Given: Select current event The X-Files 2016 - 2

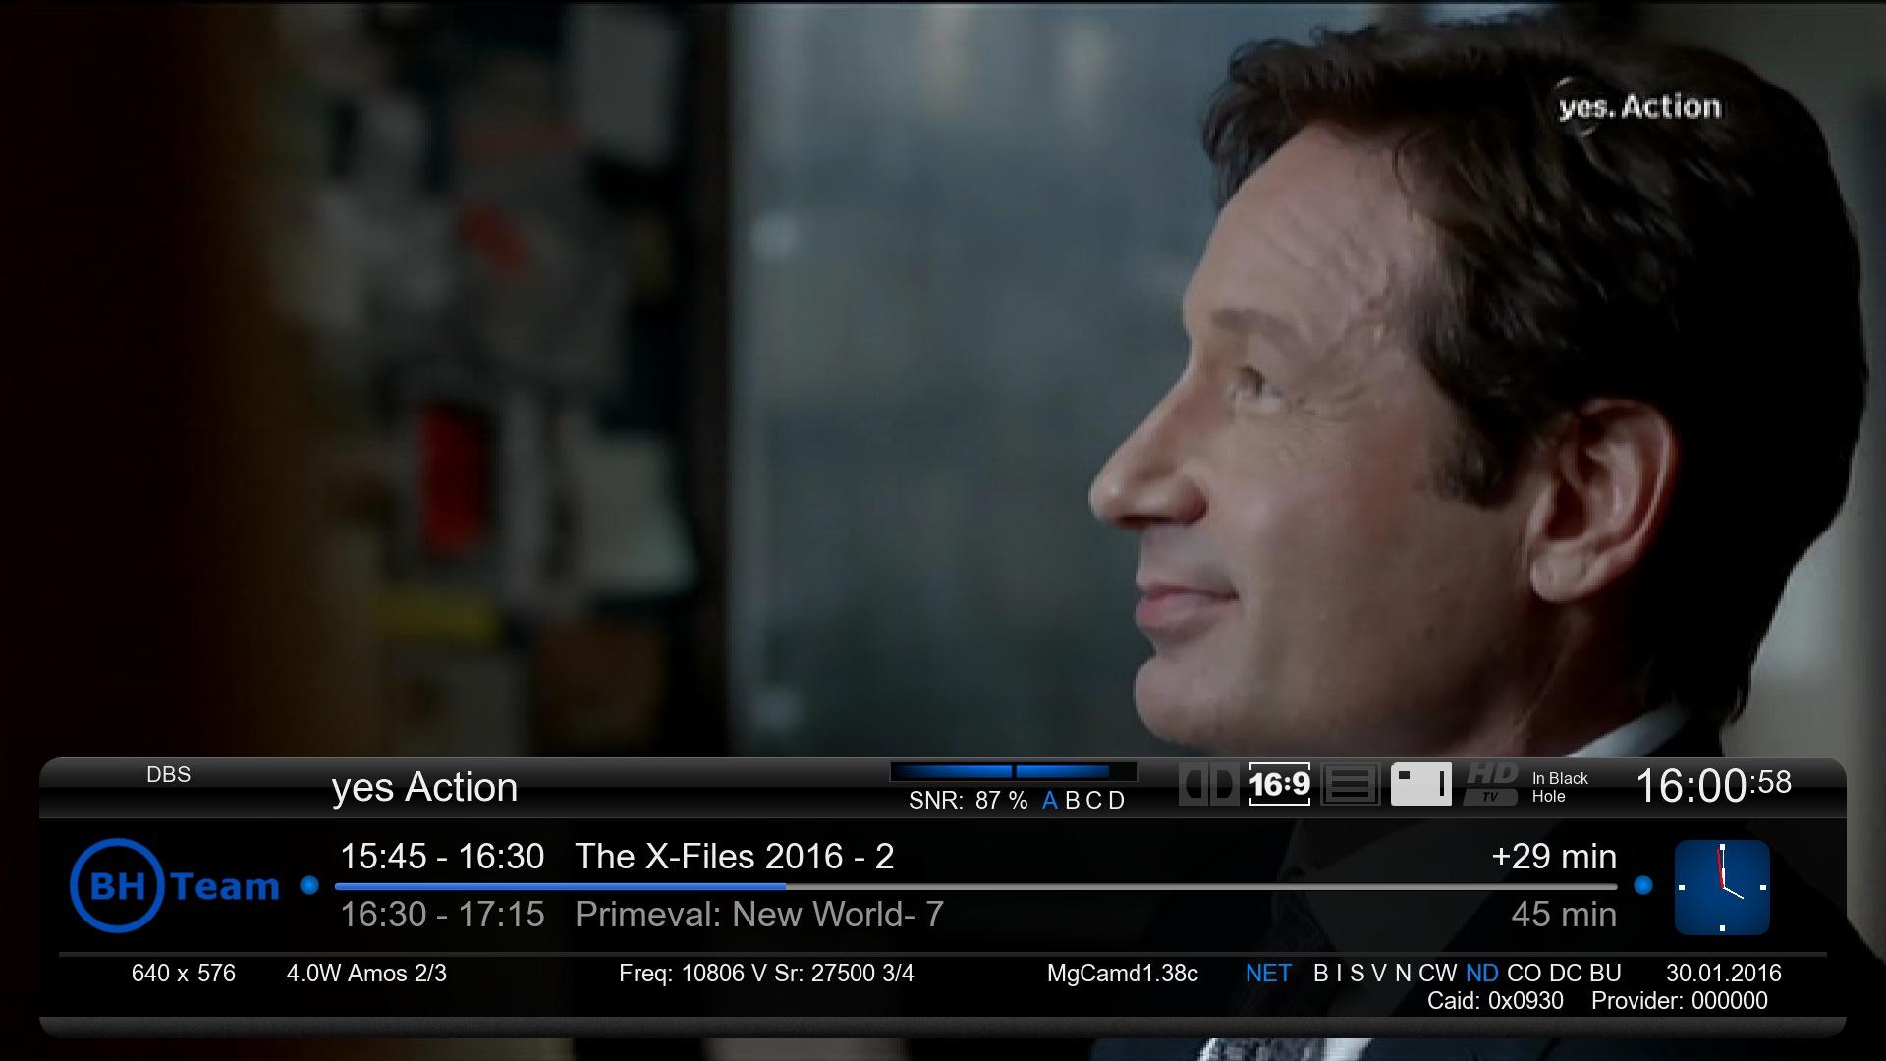Looking at the screenshot, I should coord(734,857).
